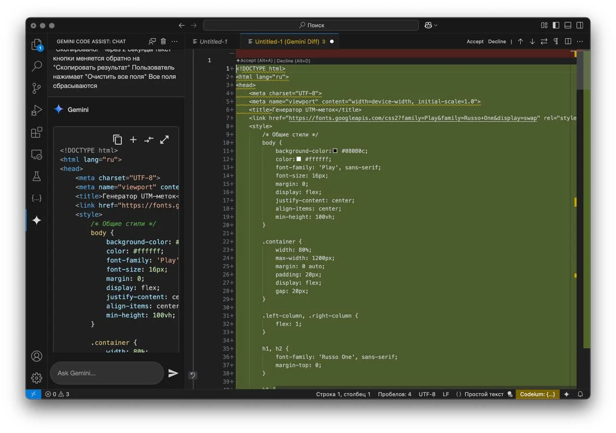Focus the Ask Gemini input field
616x433 pixels.
click(107, 373)
